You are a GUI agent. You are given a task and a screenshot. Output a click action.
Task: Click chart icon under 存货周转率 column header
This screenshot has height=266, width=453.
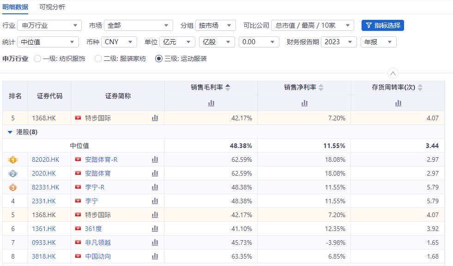(398, 103)
